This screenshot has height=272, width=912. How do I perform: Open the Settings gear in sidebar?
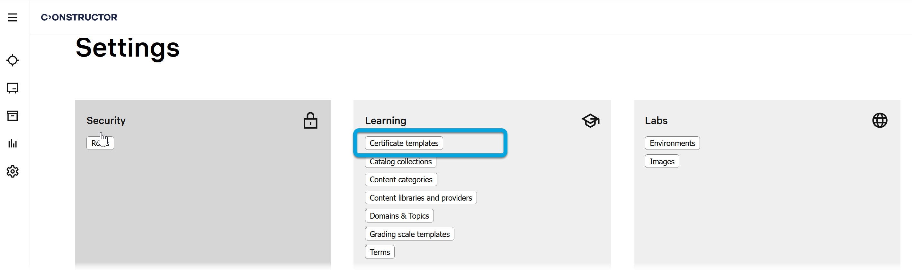coord(13,171)
